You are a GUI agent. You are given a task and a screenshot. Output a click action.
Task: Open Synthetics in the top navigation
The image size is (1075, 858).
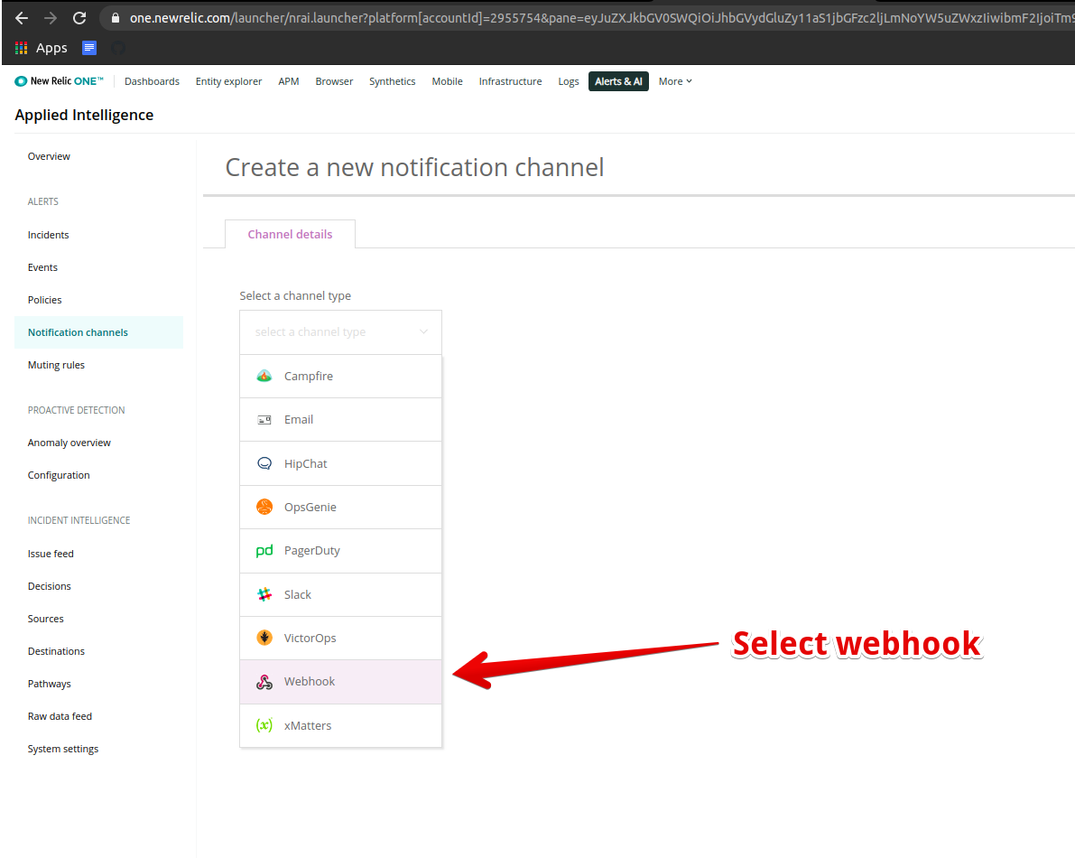point(392,81)
